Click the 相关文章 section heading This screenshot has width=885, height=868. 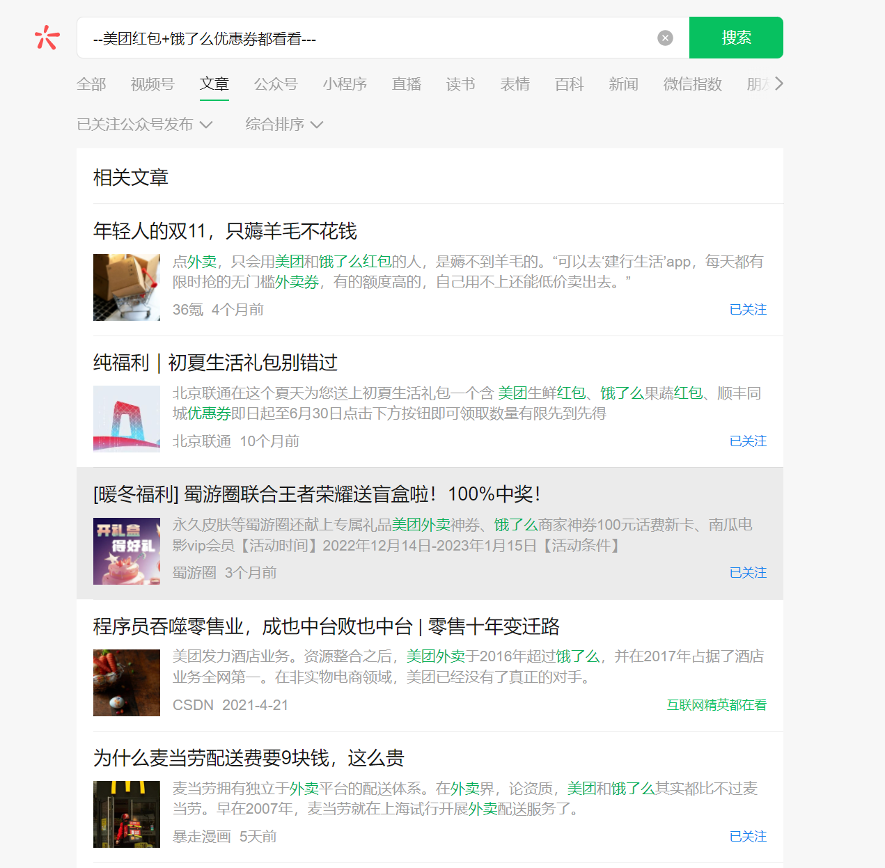click(131, 177)
